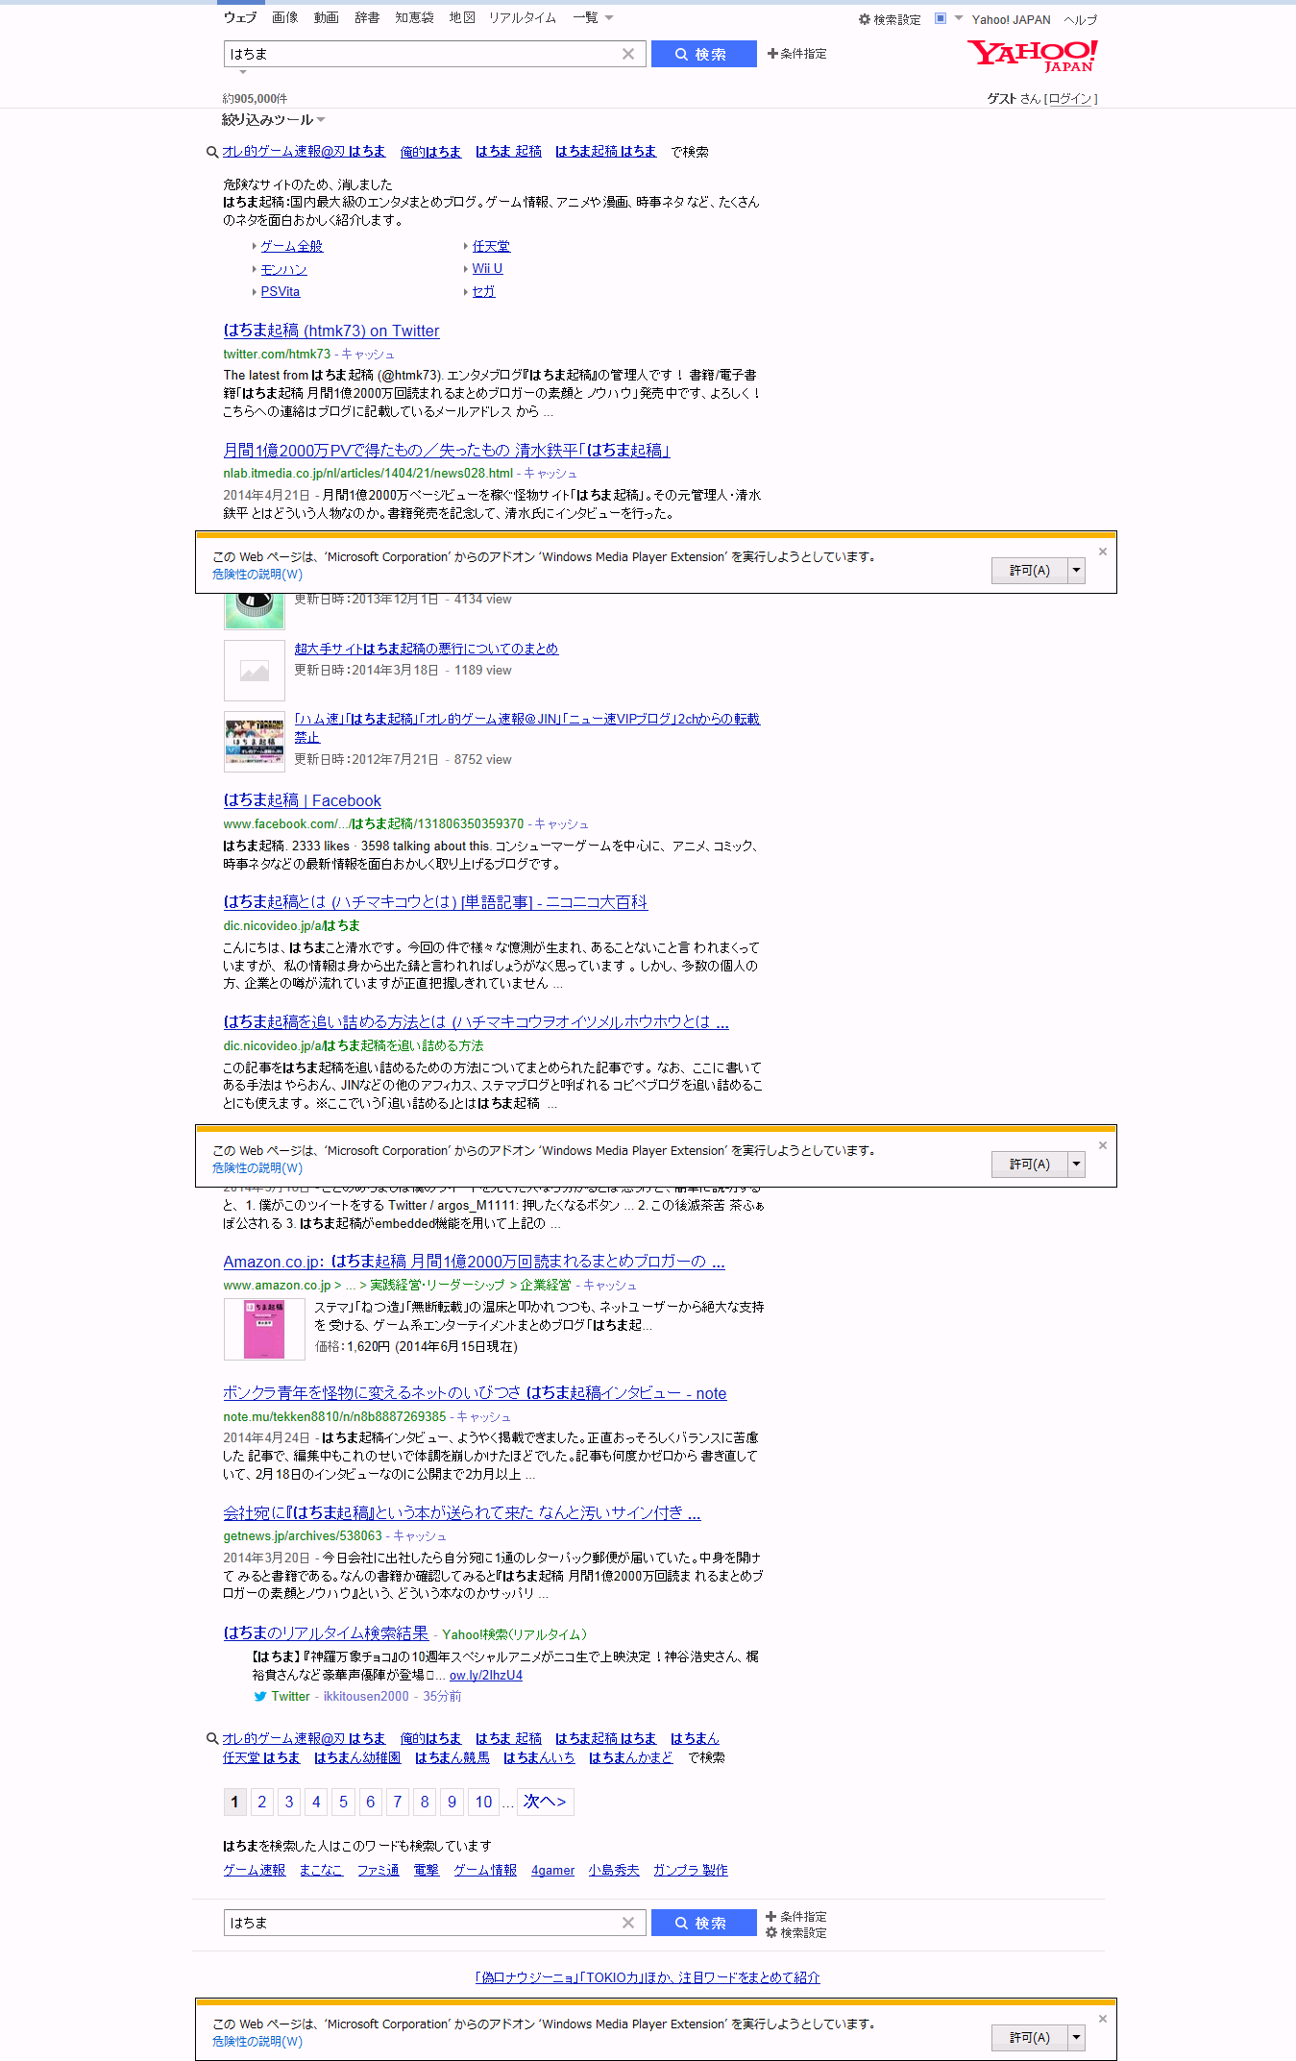
Task: Open the thumbnail beside the ハム速 result
Action: click(x=255, y=741)
